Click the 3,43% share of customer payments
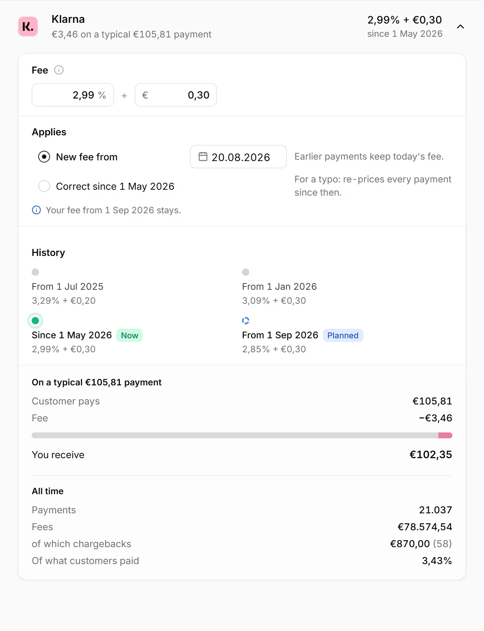The image size is (484, 631). point(437,560)
